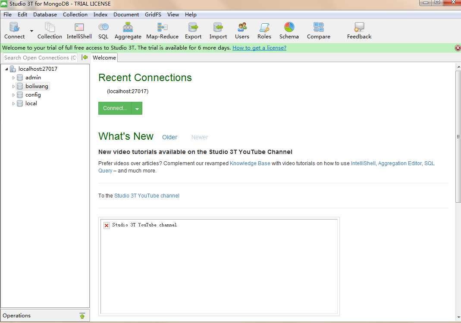This screenshot has width=461, height=323.
Task: Open the 'How to get a license?' link
Action: pyautogui.click(x=259, y=48)
